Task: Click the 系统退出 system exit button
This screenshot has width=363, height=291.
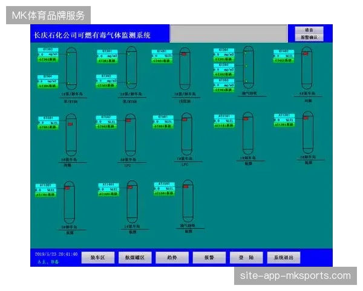Action: point(284,257)
